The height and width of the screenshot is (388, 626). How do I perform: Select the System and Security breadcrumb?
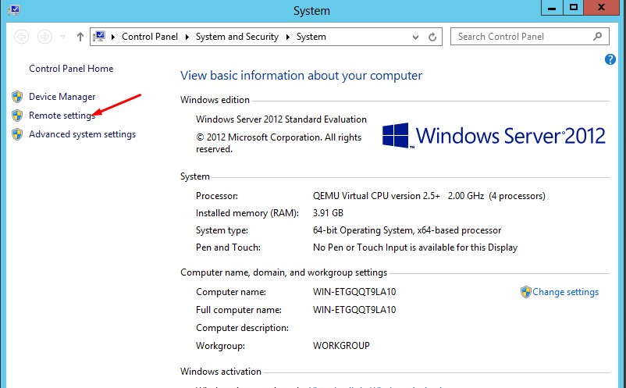point(239,37)
